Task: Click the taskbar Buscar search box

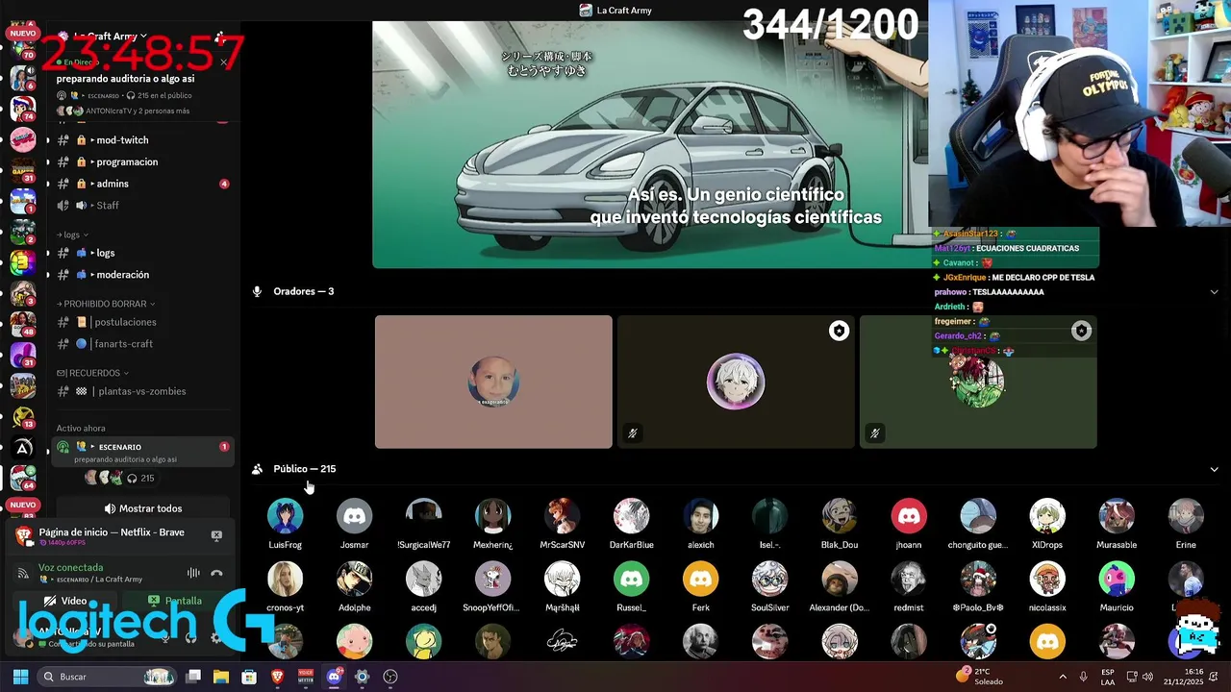Action: pos(108,677)
